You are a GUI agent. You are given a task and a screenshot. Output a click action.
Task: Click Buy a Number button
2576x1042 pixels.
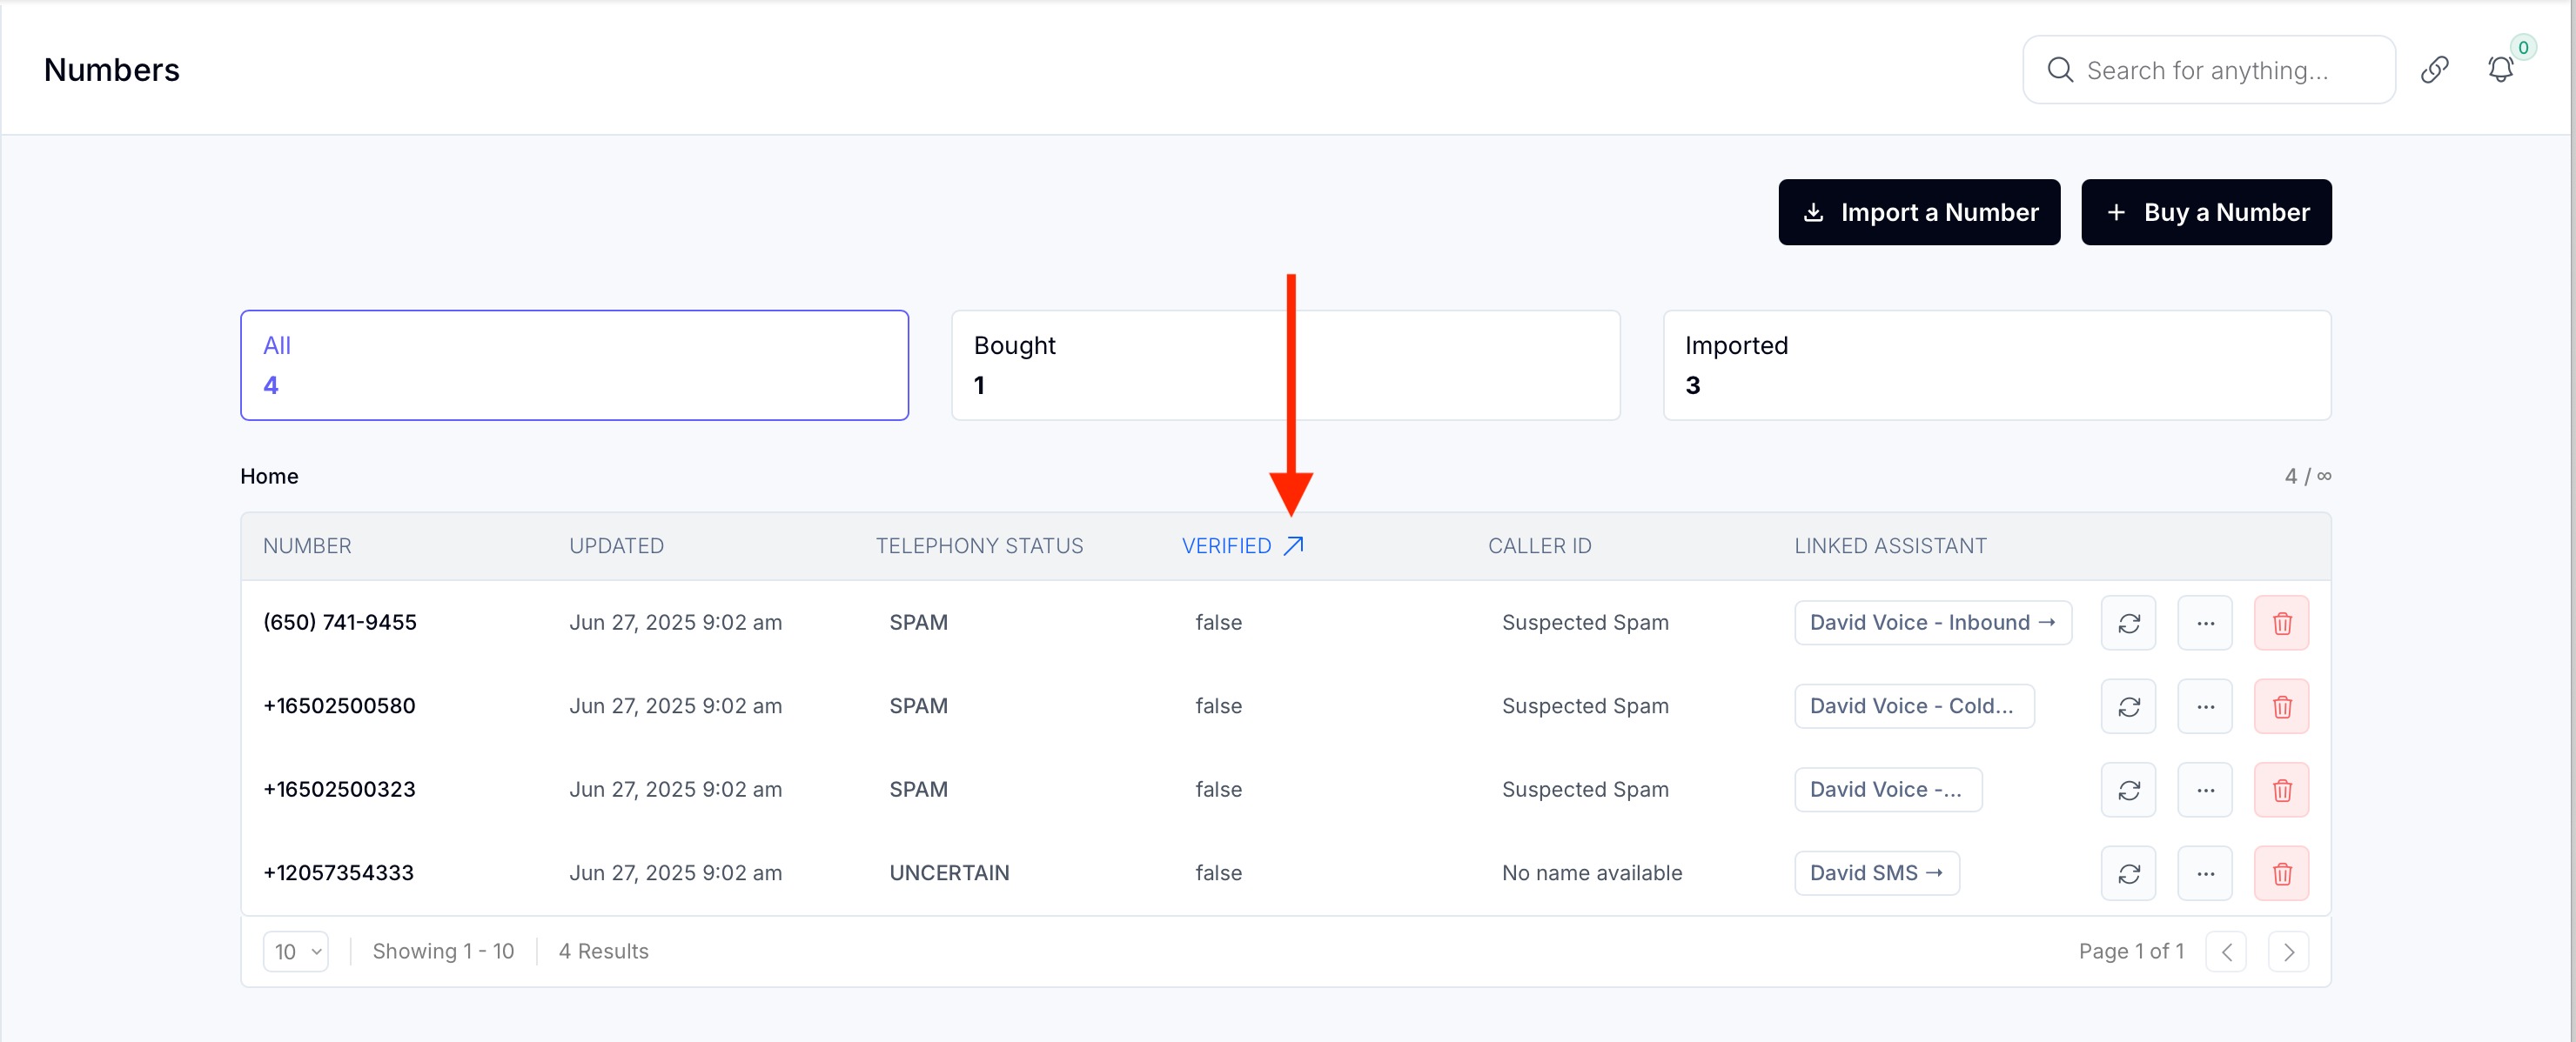[x=2205, y=212]
